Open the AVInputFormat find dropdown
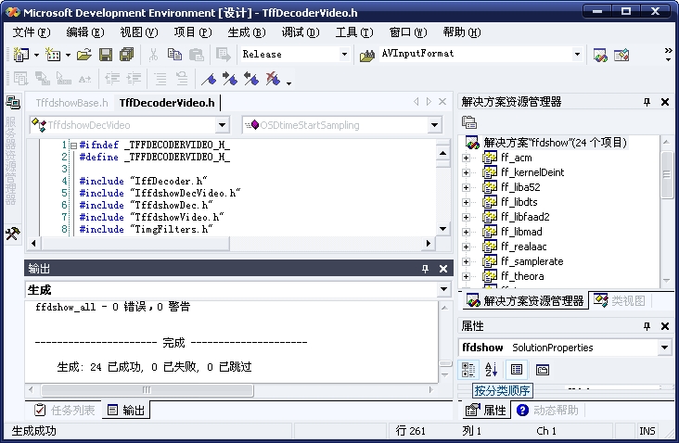The image size is (679, 443). point(577,55)
